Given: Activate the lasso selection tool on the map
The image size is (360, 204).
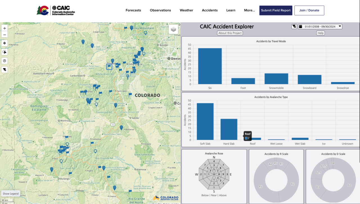Looking at the screenshot, I should pos(4,52).
